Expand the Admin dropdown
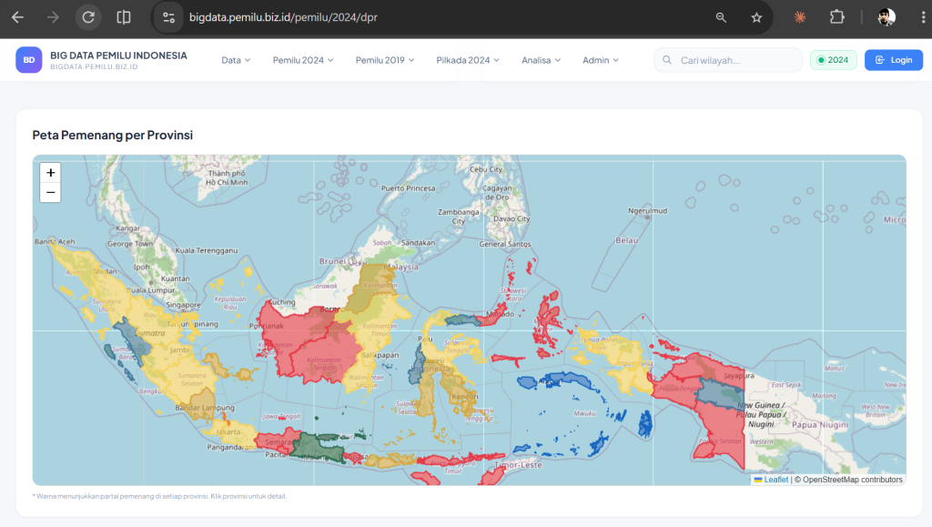The width and height of the screenshot is (932, 527). (x=601, y=60)
